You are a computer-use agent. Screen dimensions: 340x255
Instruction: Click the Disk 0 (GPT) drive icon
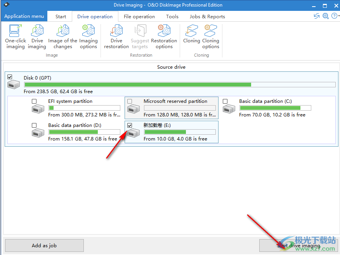click(14, 85)
